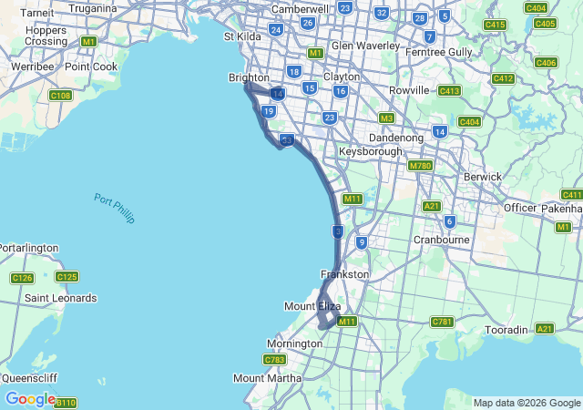Select the M1 shield below Pakenham

(x=563, y=227)
